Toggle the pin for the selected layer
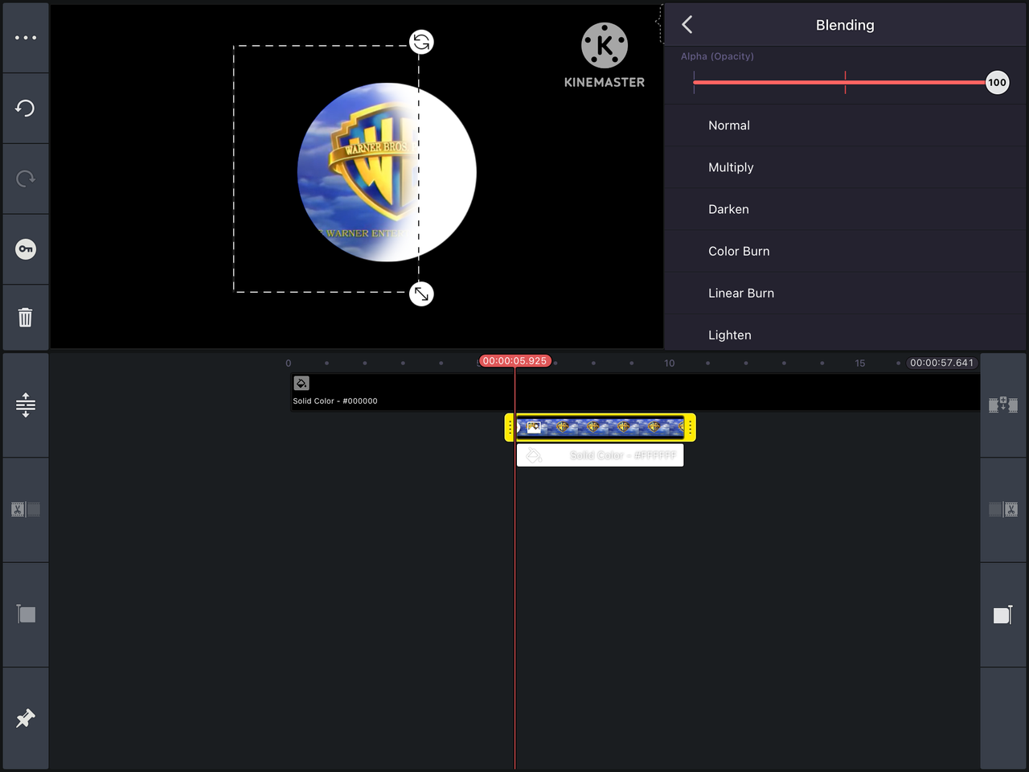The height and width of the screenshot is (772, 1029). pyautogui.click(x=26, y=718)
